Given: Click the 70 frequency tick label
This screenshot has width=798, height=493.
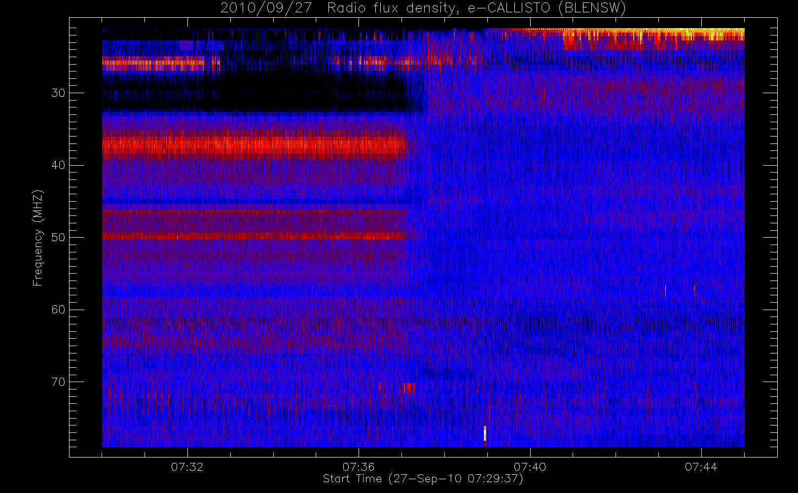Looking at the screenshot, I should coord(58,382).
